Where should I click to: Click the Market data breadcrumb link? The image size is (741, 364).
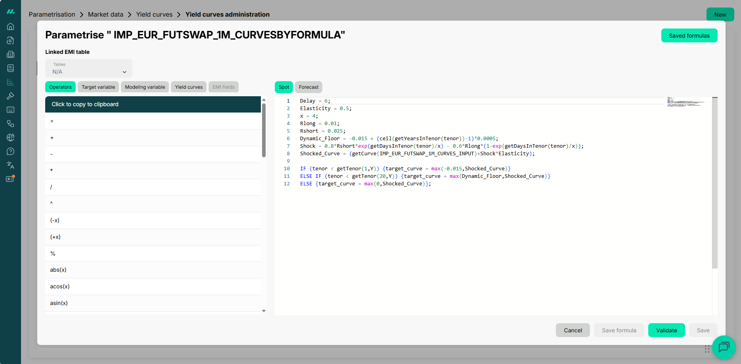coord(105,15)
